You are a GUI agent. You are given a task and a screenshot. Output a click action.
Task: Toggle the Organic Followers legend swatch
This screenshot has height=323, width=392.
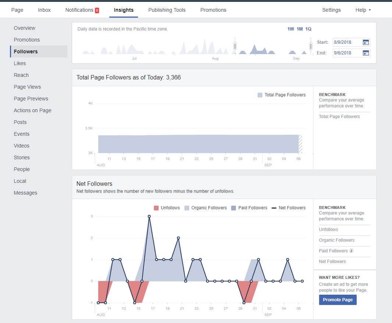pos(187,208)
